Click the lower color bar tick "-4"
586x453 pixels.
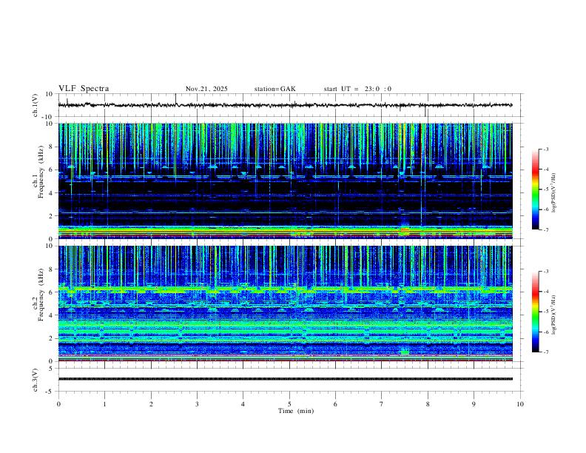tap(546, 292)
